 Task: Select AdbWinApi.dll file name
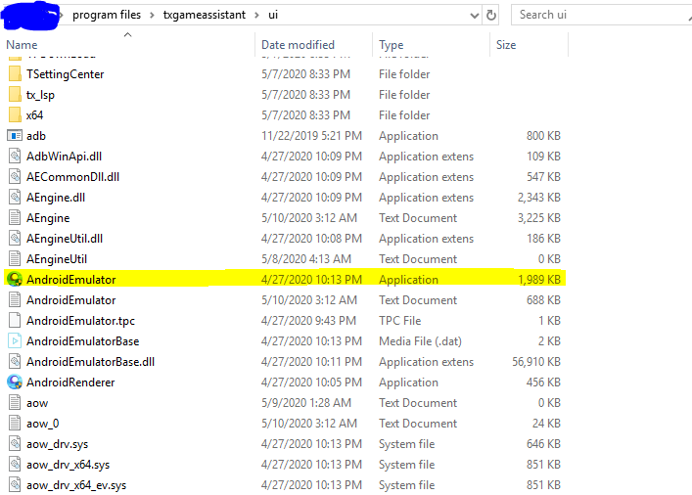[x=64, y=157]
